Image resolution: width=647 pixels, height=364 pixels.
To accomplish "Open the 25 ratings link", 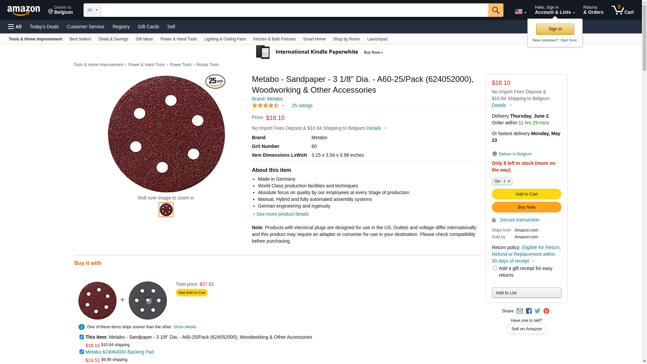I will (x=302, y=105).
